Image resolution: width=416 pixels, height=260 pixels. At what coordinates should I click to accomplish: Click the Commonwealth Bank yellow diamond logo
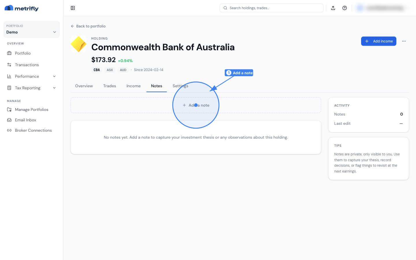pos(79,44)
